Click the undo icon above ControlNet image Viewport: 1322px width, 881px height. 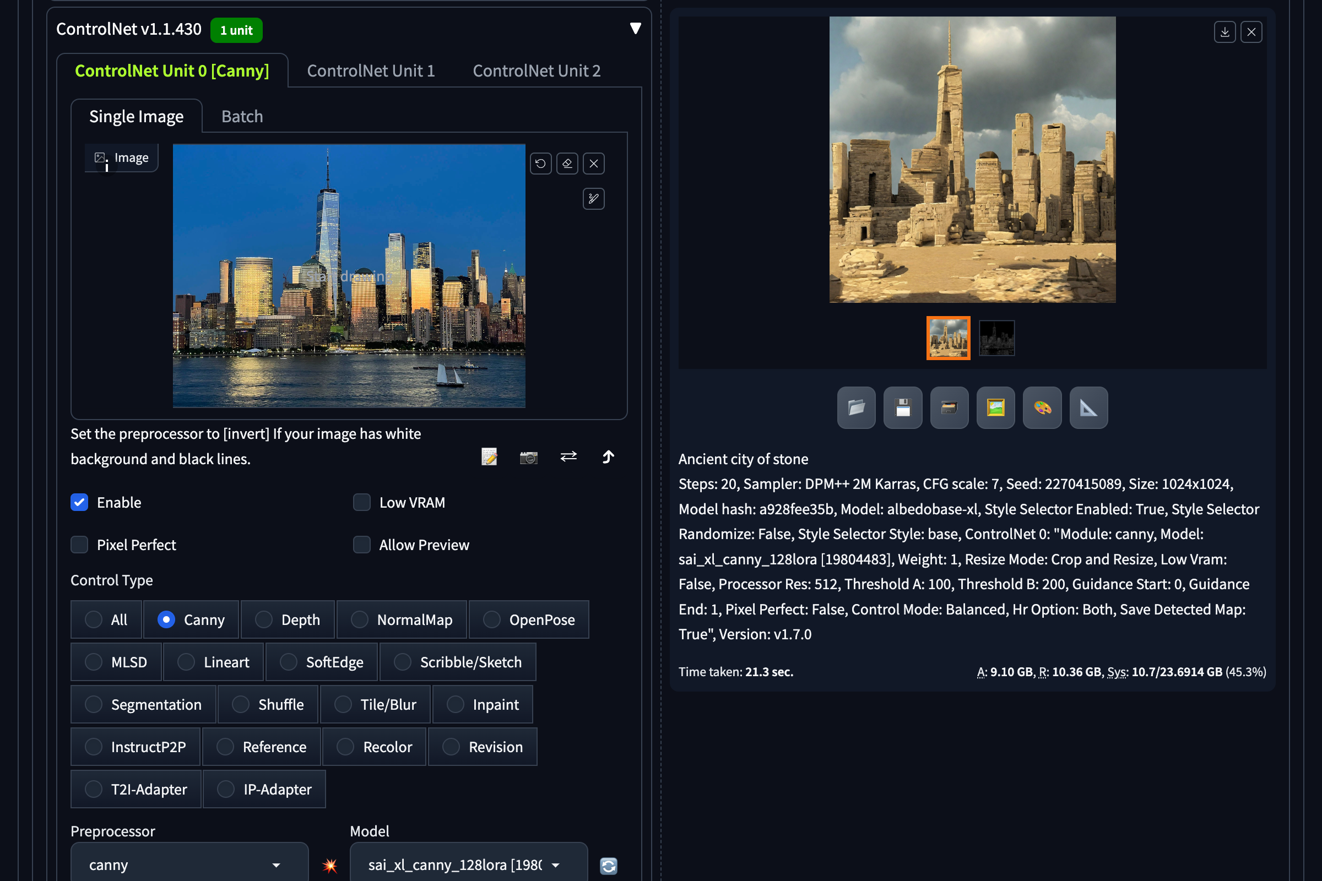pyautogui.click(x=540, y=164)
